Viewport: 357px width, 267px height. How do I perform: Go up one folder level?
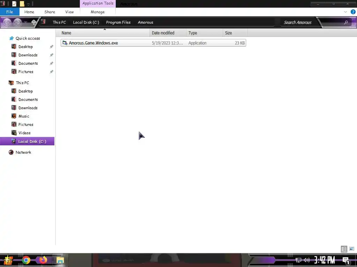[x=34, y=22]
